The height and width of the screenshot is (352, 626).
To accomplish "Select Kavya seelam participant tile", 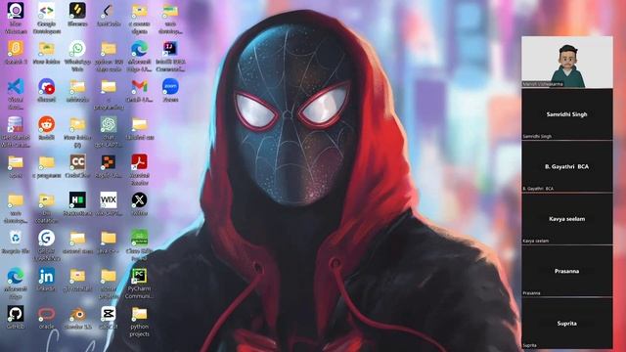I will (567, 219).
